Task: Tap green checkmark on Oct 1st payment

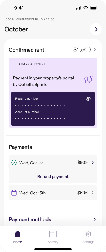Action: pos(14,163)
